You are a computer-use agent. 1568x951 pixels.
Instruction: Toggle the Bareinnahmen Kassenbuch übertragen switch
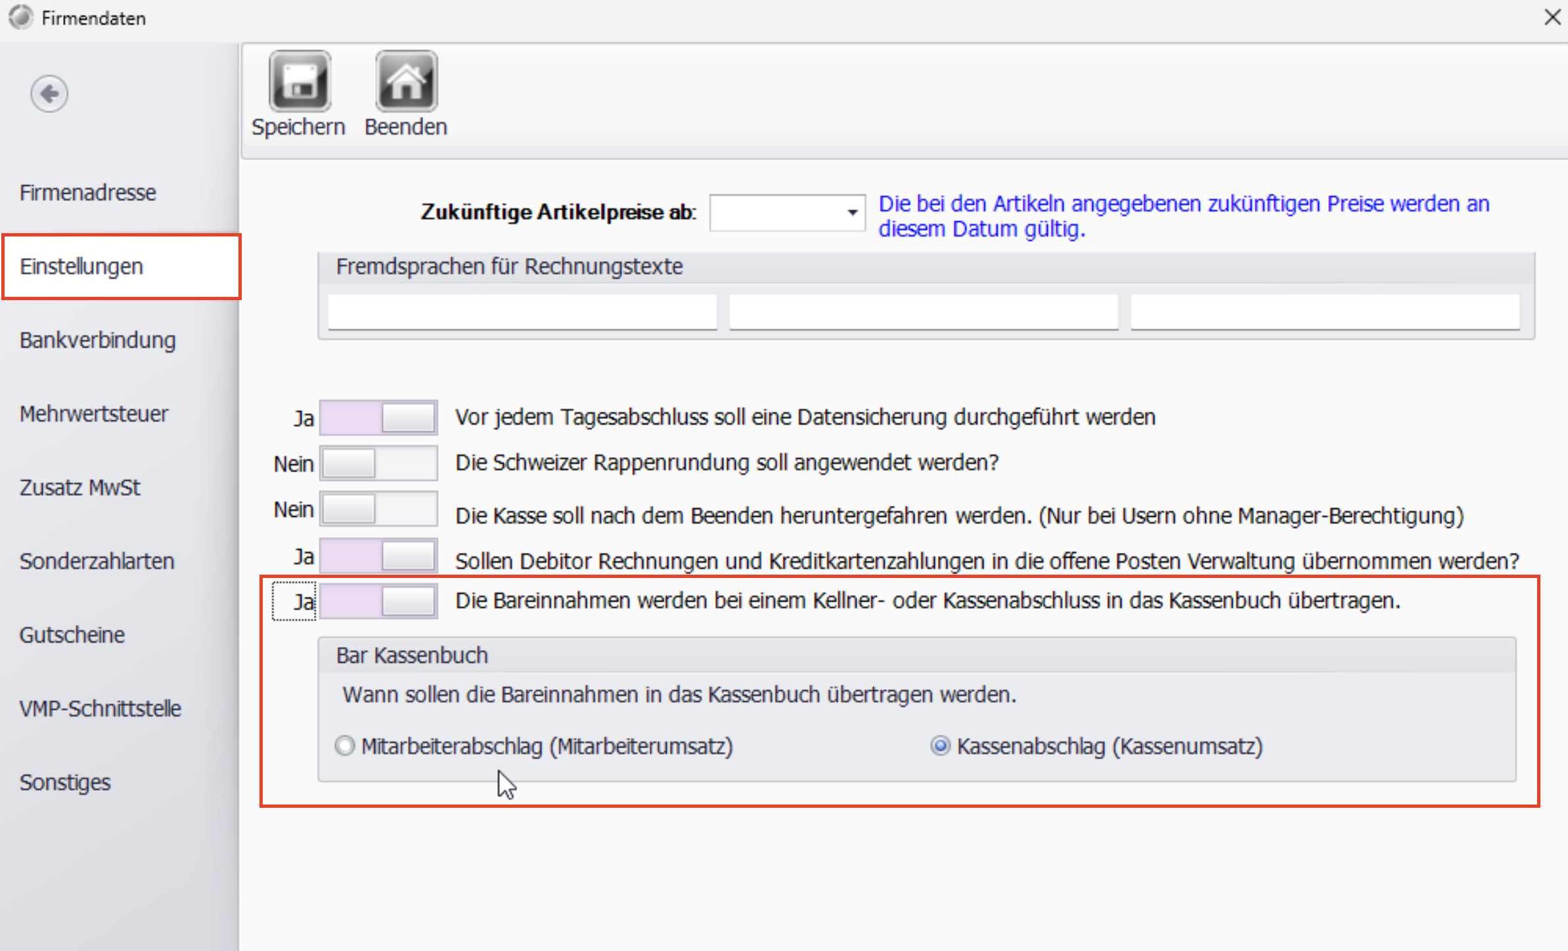point(378,601)
